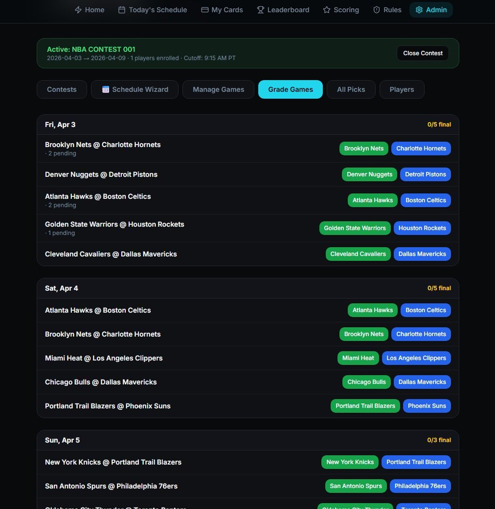Select the Contests tab
Image resolution: width=495 pixels, height=509 pixels.
click(x=62, y=89)
